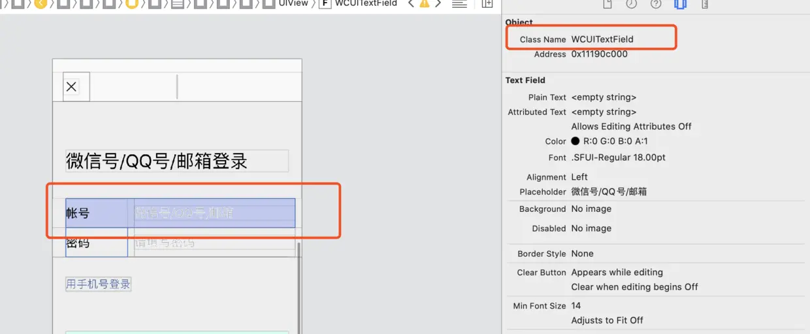
Task: Click Appears while editing value
Action: (617, 273)
